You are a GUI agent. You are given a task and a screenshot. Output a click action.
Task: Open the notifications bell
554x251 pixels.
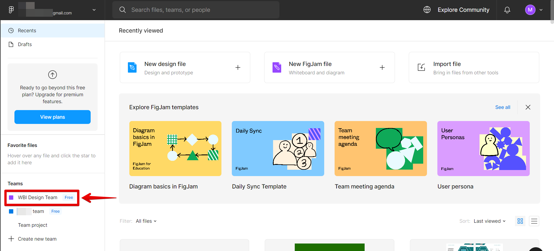[507, 10]
